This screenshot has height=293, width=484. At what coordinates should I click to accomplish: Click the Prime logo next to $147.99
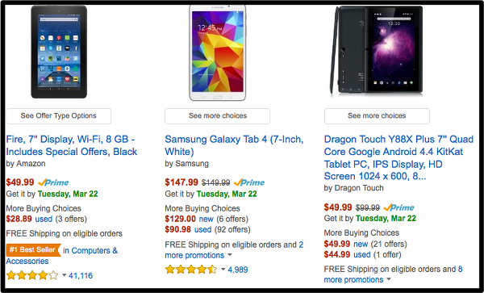[x=249, y=182]
